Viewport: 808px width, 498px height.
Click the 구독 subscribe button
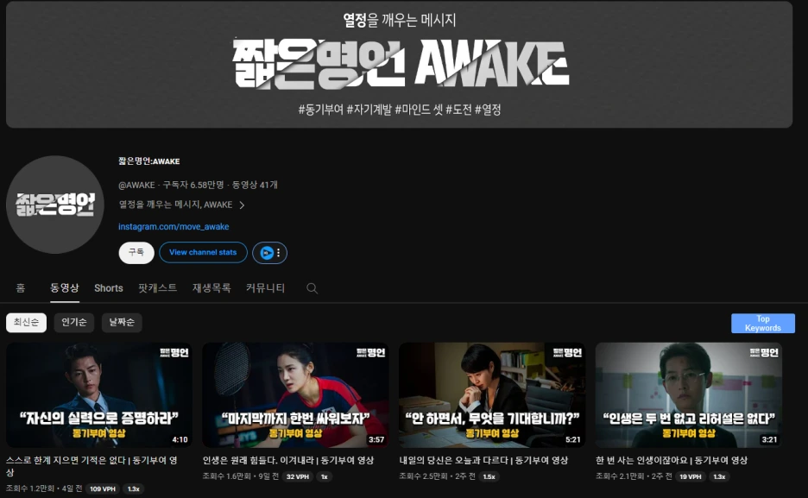(136, 253)
